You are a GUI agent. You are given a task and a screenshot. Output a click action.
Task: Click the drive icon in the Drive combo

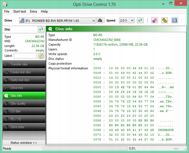(x=22, y=21)
